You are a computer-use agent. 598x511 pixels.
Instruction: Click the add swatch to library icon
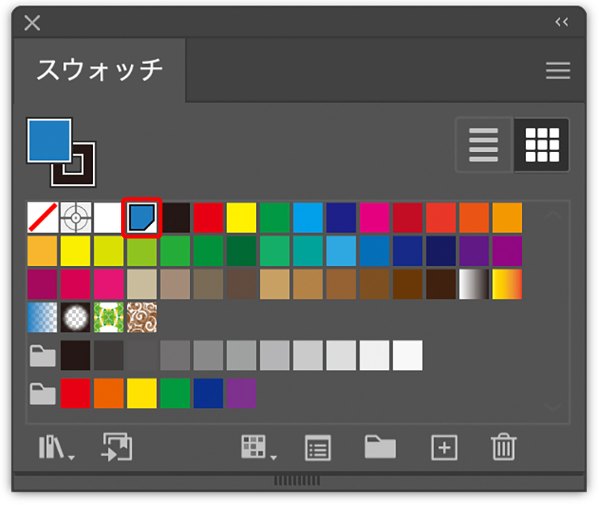click(116, 447)
